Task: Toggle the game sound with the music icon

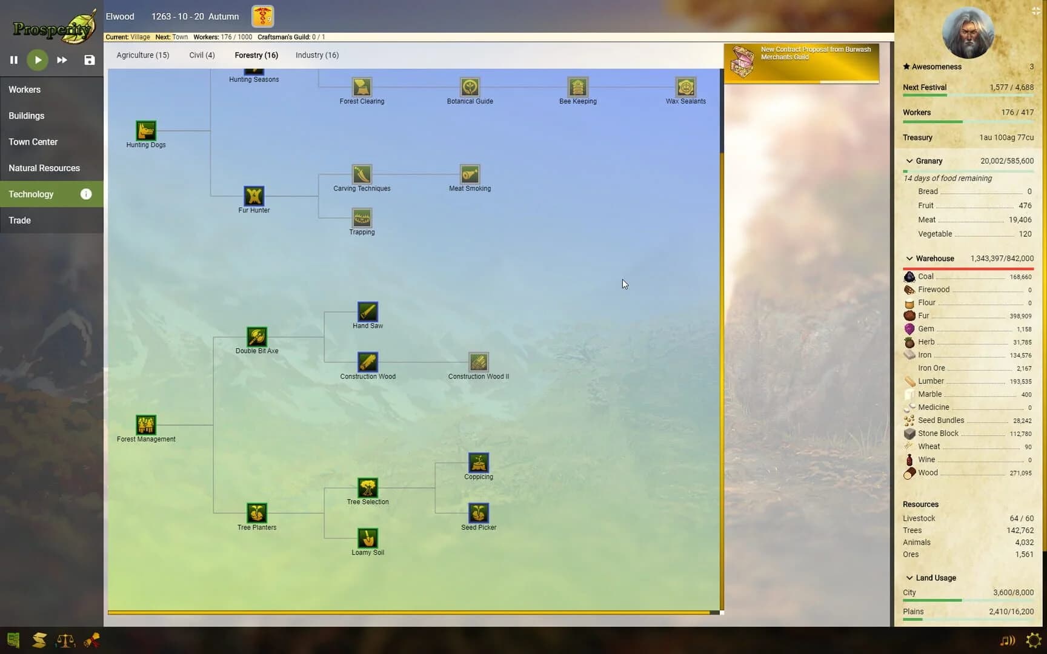Action: tap(1007, 640)
